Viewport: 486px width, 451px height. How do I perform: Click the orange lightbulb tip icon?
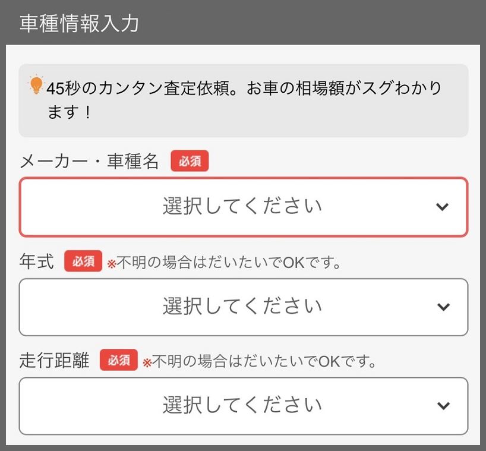[37, 86]
